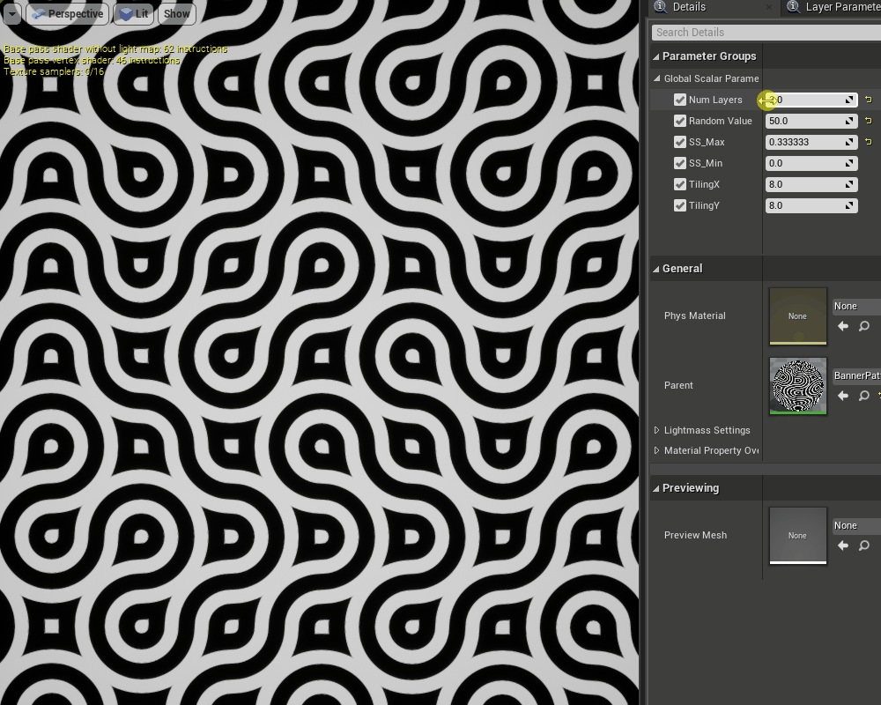Collapse the Previewing section

tap(655, 488)
